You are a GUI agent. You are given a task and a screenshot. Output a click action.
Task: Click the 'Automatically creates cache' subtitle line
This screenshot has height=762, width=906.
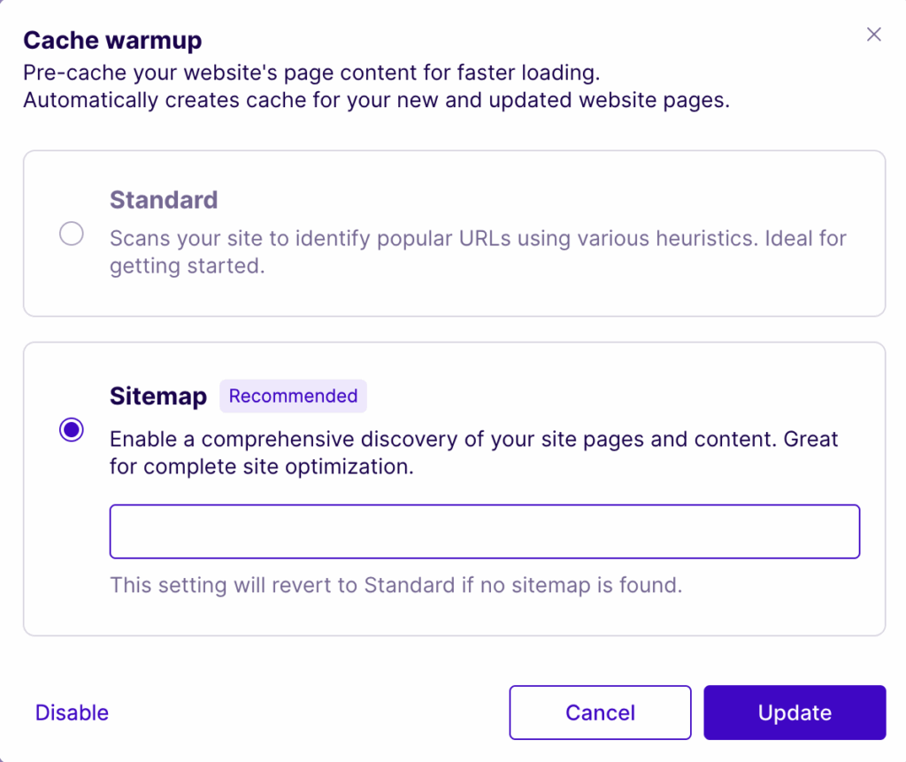tap(376, 100)
